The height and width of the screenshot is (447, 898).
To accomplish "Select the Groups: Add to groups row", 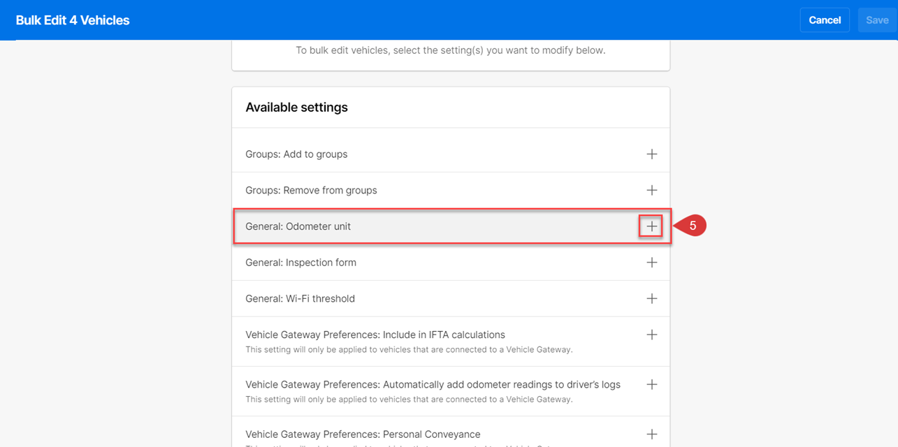I will point(296,154).
